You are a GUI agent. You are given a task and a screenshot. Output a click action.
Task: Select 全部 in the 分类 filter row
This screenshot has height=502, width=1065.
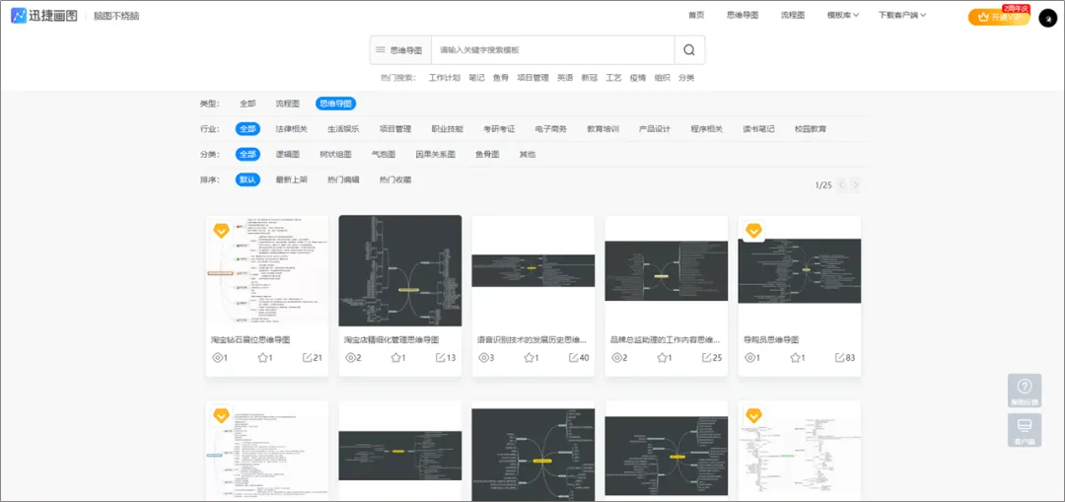tap(248, 154)
